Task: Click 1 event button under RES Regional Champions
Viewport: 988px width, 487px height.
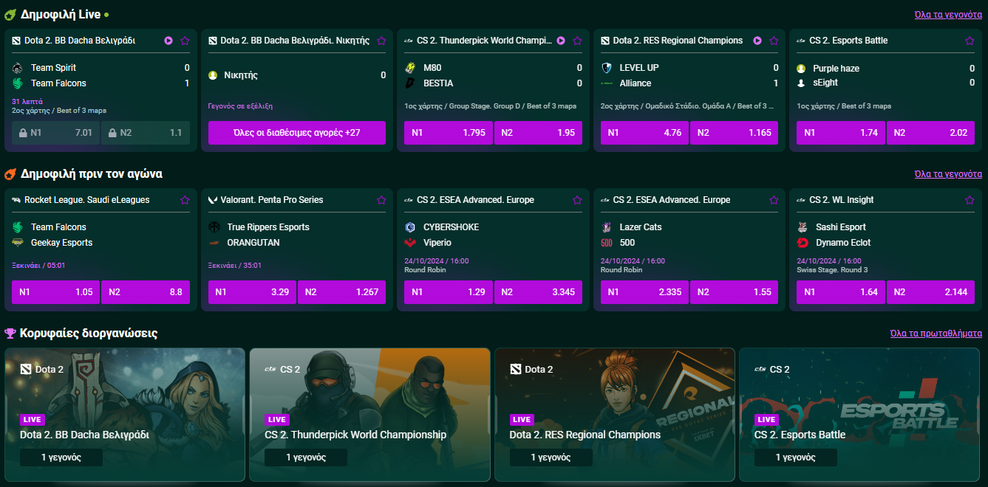Action: [x=551, y=457]
